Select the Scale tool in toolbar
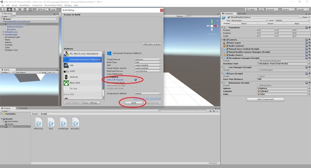 [20, 9]
